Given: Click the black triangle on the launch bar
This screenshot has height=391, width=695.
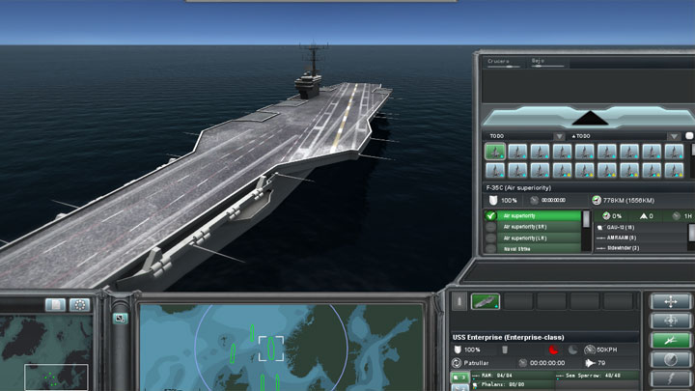Looking at the screenshot, I should click(x=590, y=118).
